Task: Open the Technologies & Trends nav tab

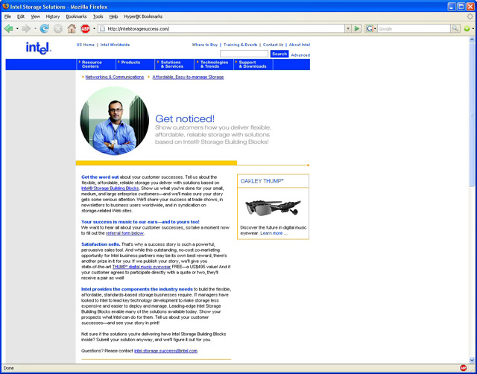Action: click(x=214, y=64)
